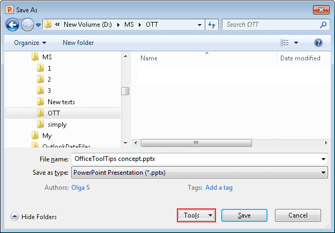Click the tree scrollbar up arrow
The width and height of the screenshot is (335, 233).
pos(125,56)
